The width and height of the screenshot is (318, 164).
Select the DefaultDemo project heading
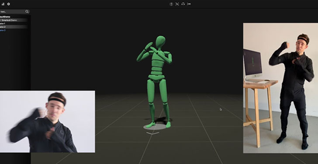coord(5,17)
